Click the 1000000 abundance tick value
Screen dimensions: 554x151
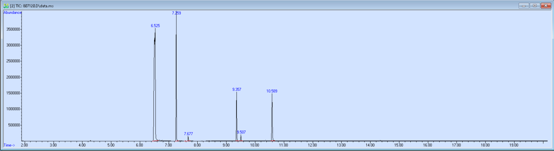[x=13, y=109]
